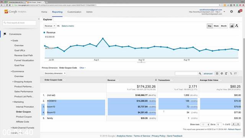Click the chart resize handle
This screenshot has height=138, width=245.
[141, 62]
